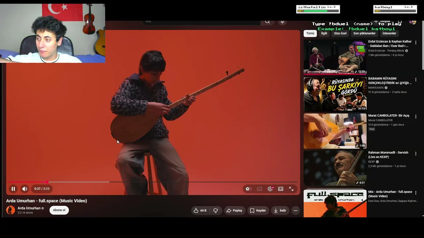Open the Arda Umurhan channel avatar
Screen dimensions: 424x238
click(11, 210)
